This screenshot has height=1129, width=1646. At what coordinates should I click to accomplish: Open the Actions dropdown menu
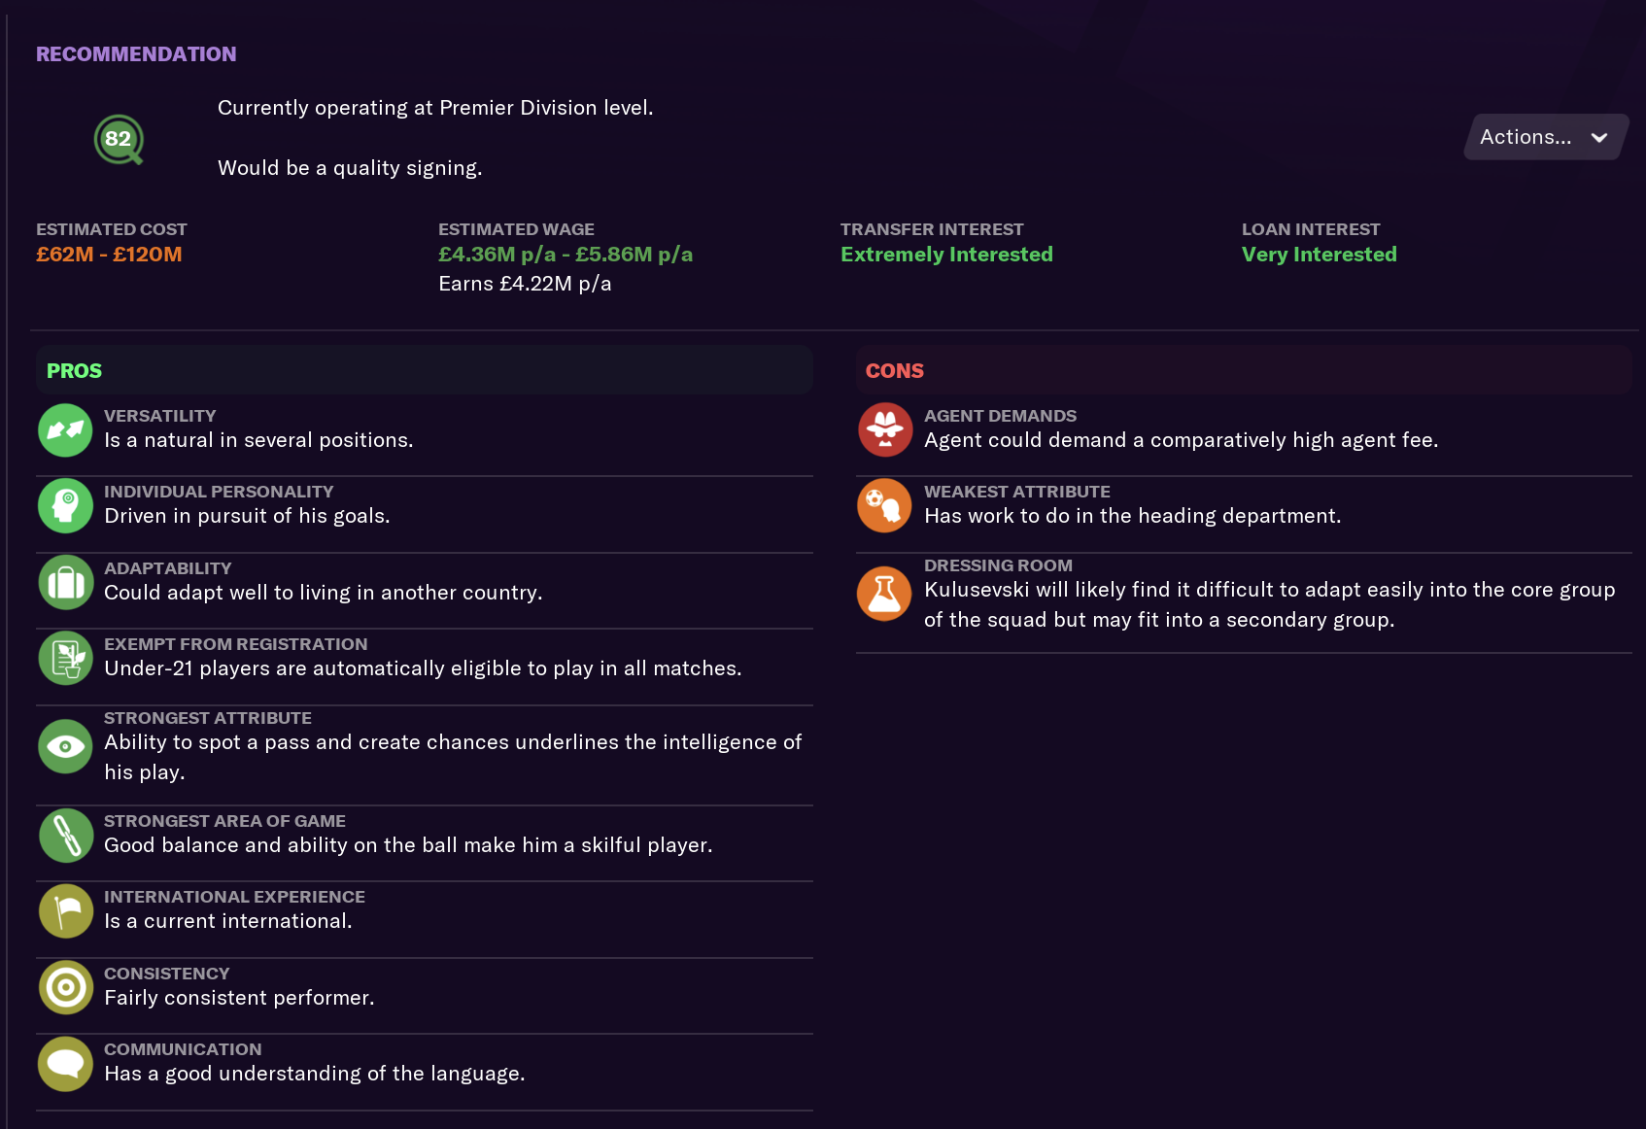point(1546,137)
